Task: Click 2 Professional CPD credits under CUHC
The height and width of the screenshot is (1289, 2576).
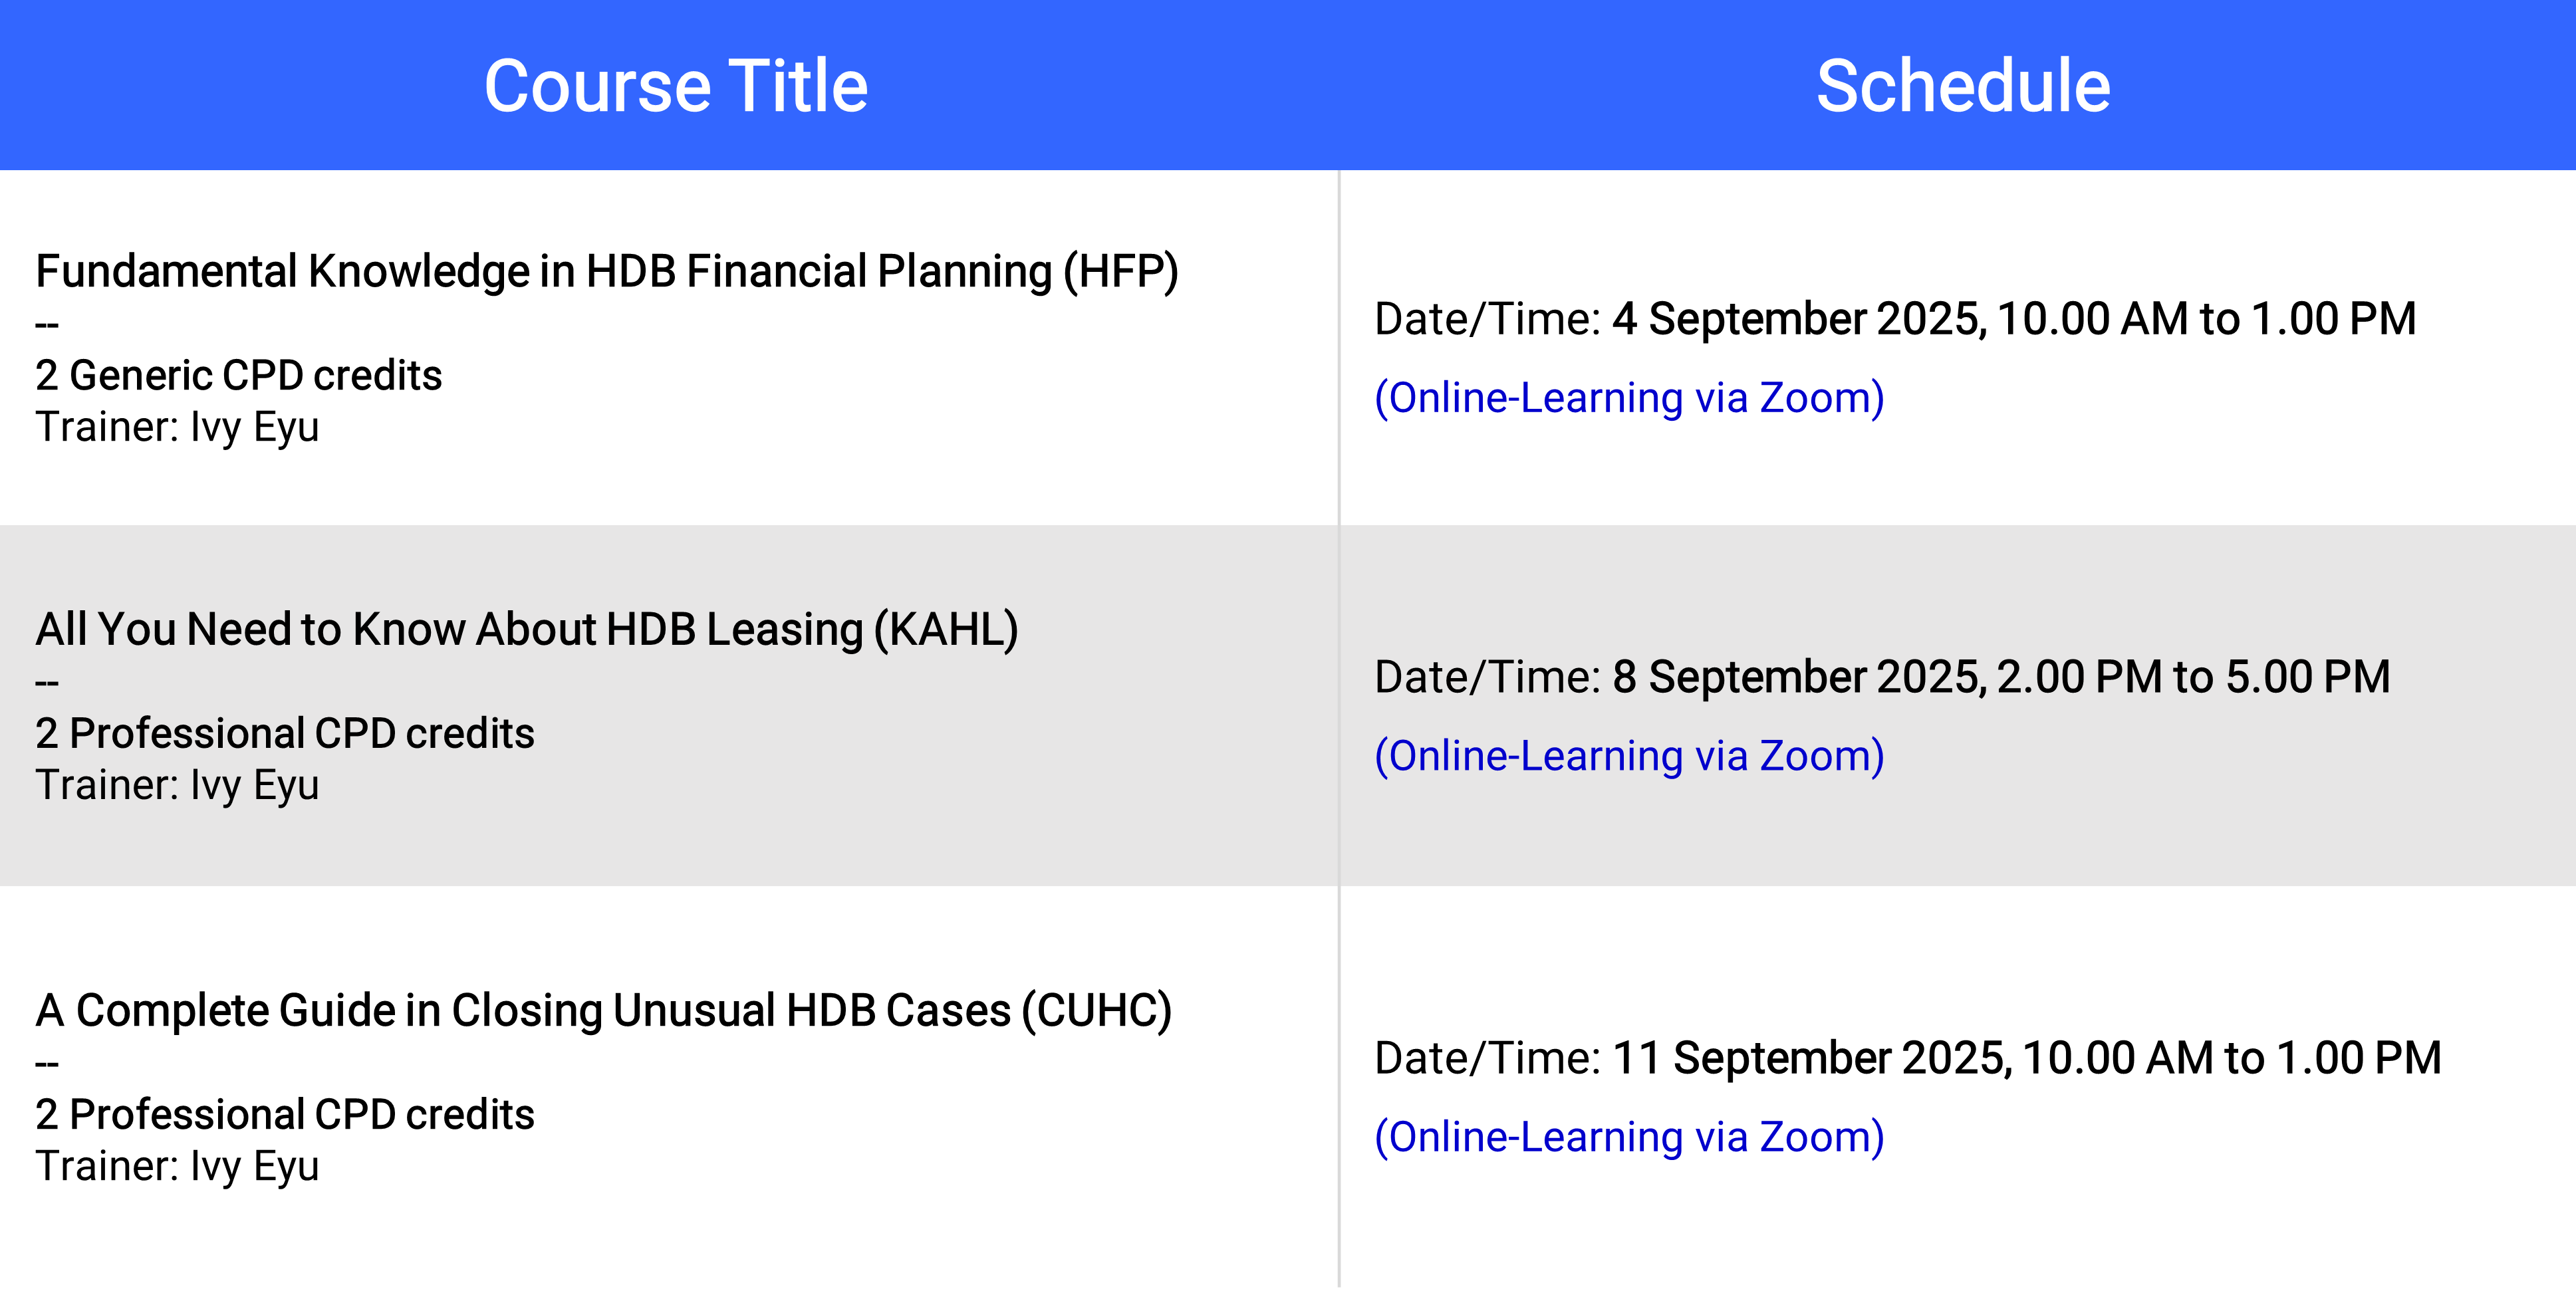Action: coord(285,1115)
